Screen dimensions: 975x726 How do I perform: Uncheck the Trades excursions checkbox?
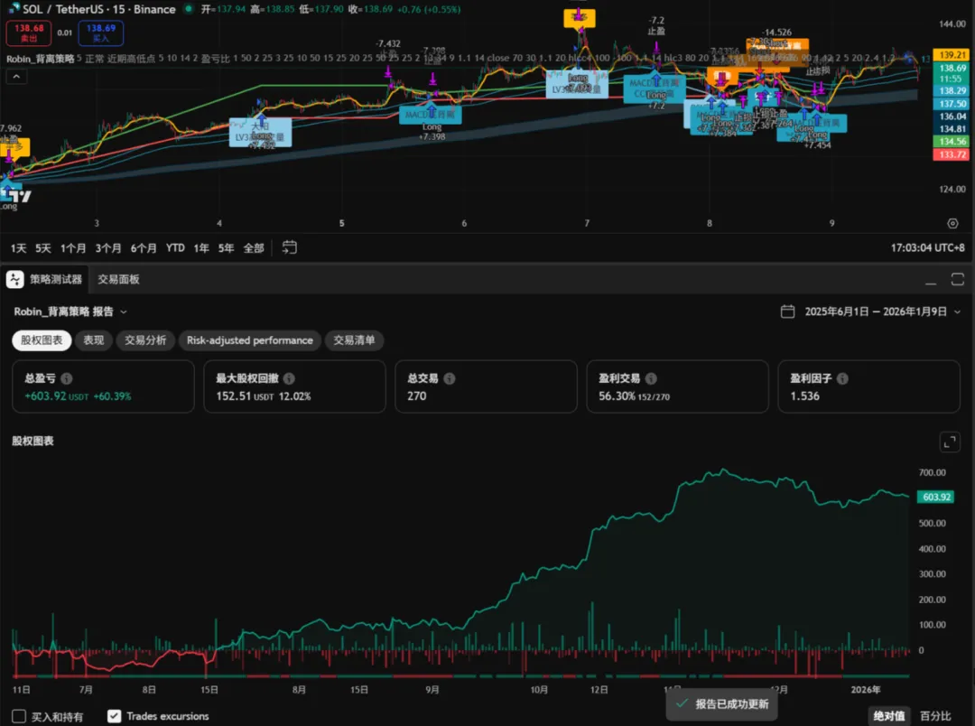tap(114, 716)
